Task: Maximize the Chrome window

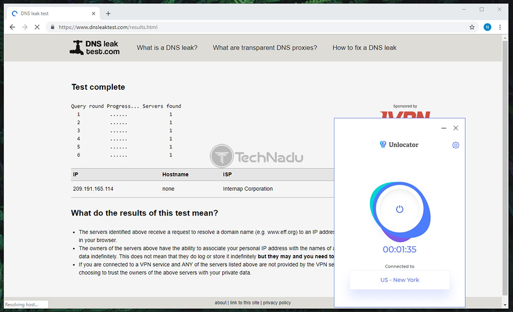Action: point(482,10)
